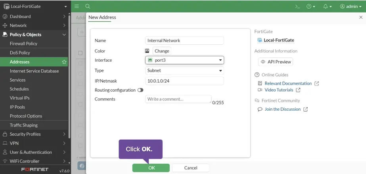Click the User & Authentication person icon

(5, 152)
